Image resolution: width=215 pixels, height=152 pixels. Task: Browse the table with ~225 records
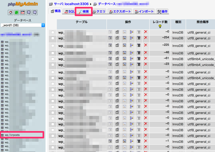[110, 45]
